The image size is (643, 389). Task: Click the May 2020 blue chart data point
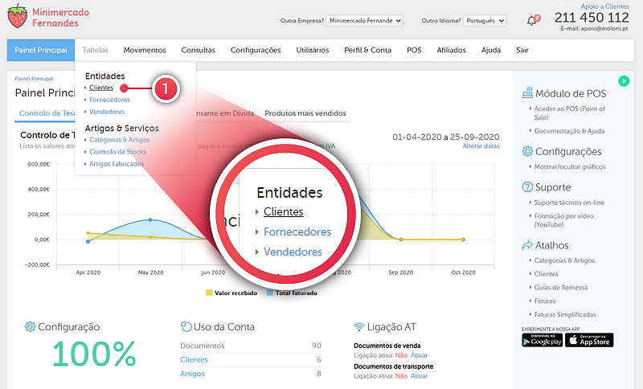(150, 220)
